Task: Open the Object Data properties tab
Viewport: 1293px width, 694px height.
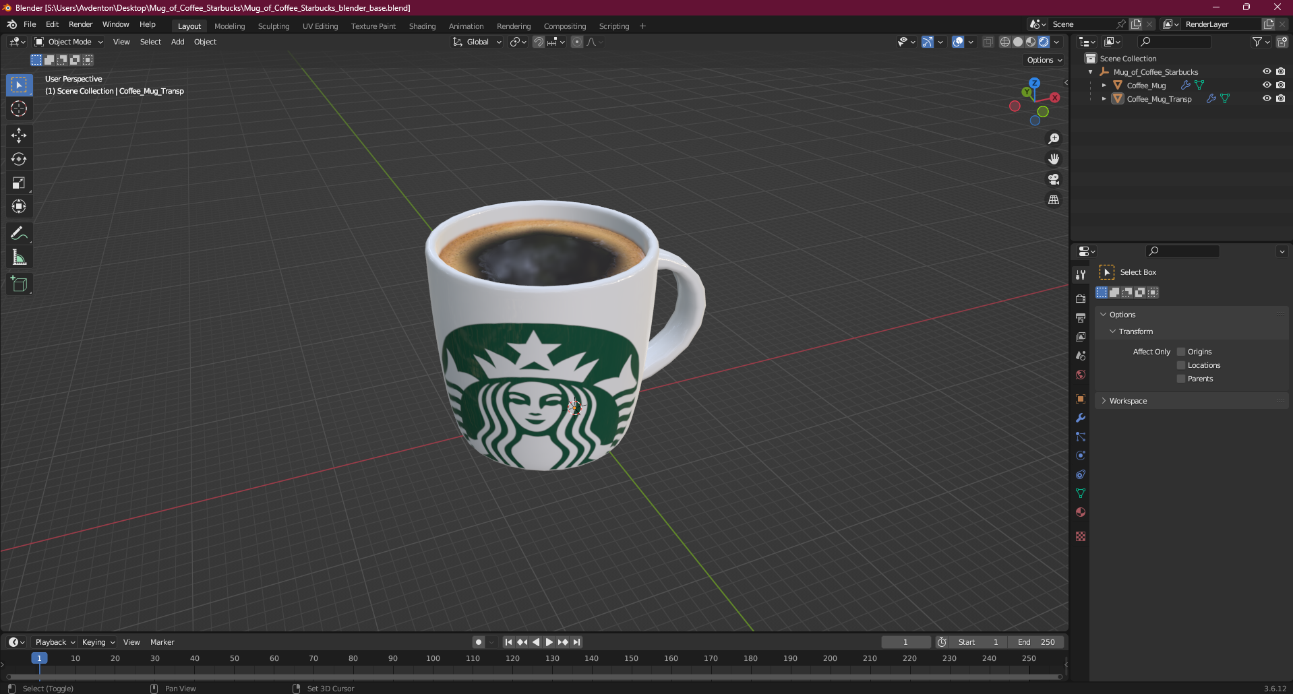Action: (x=1081, y=493)
